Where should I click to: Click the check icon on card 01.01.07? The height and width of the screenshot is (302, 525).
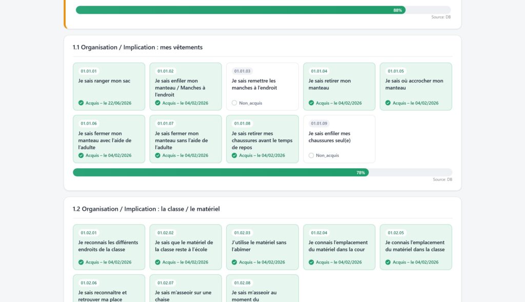158,155
